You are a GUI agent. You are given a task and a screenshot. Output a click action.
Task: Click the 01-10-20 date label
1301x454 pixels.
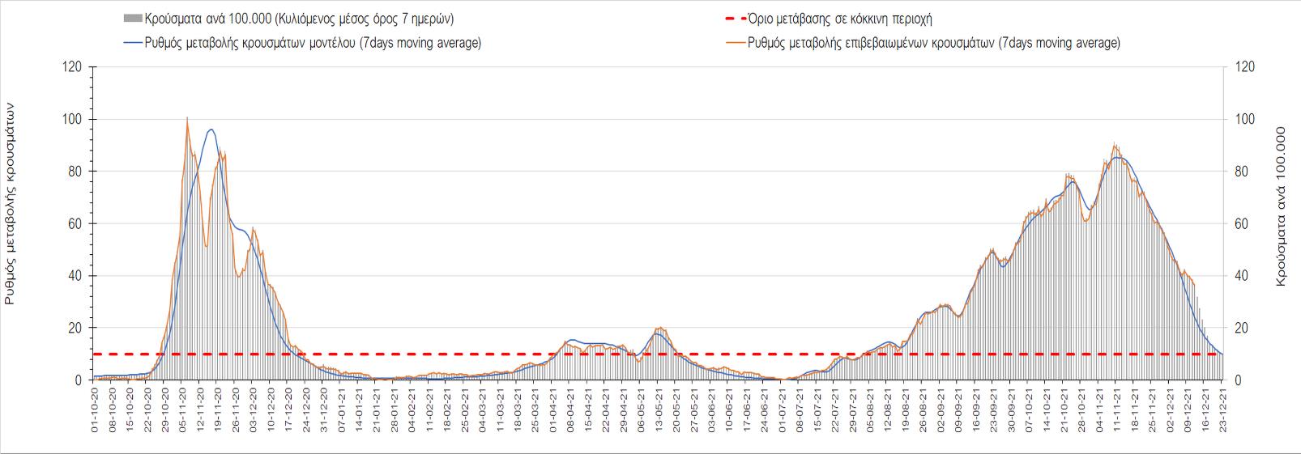coord(95,413)
